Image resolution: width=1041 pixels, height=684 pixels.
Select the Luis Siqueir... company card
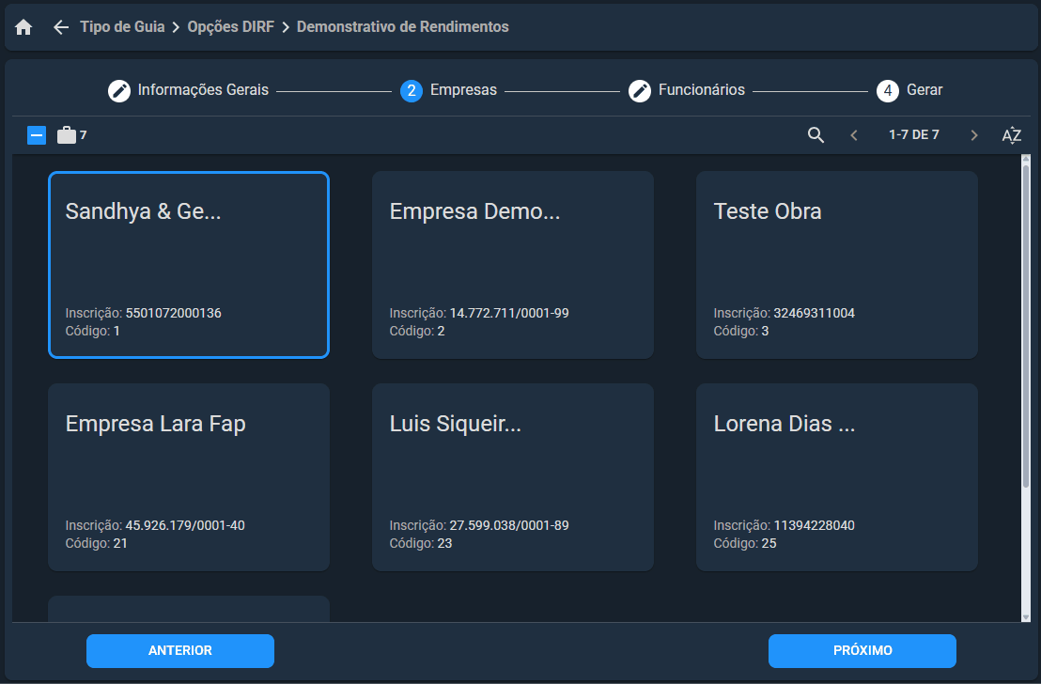[x=513, y=476]
